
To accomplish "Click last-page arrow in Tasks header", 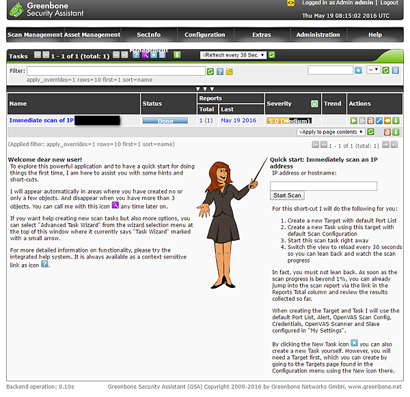I will (124, 55).
